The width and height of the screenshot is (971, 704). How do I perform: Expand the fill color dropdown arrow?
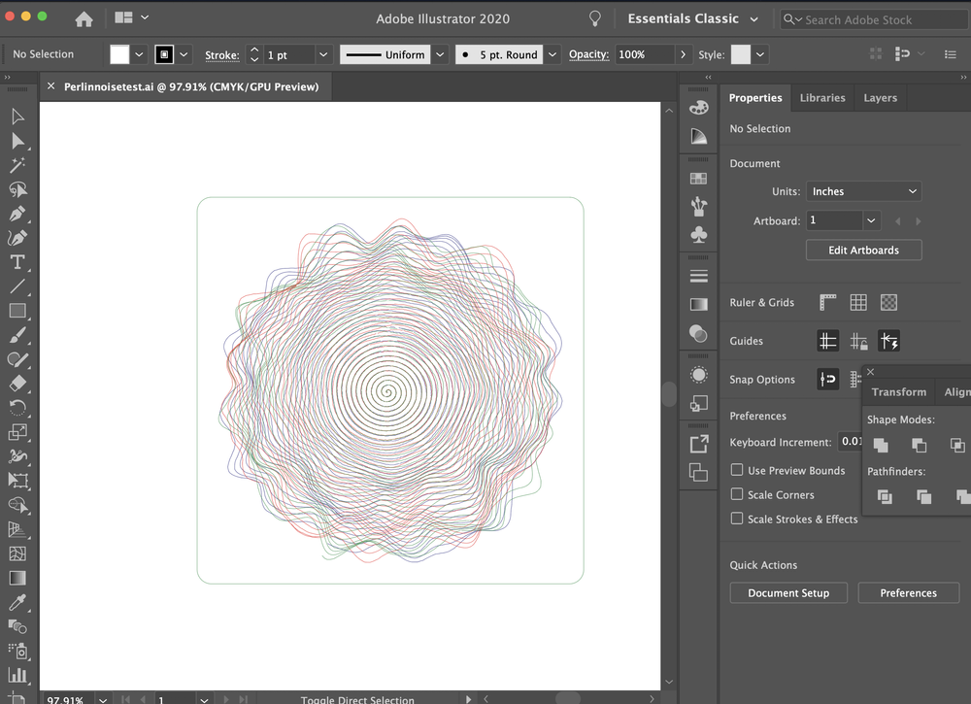tap(139, 54)
